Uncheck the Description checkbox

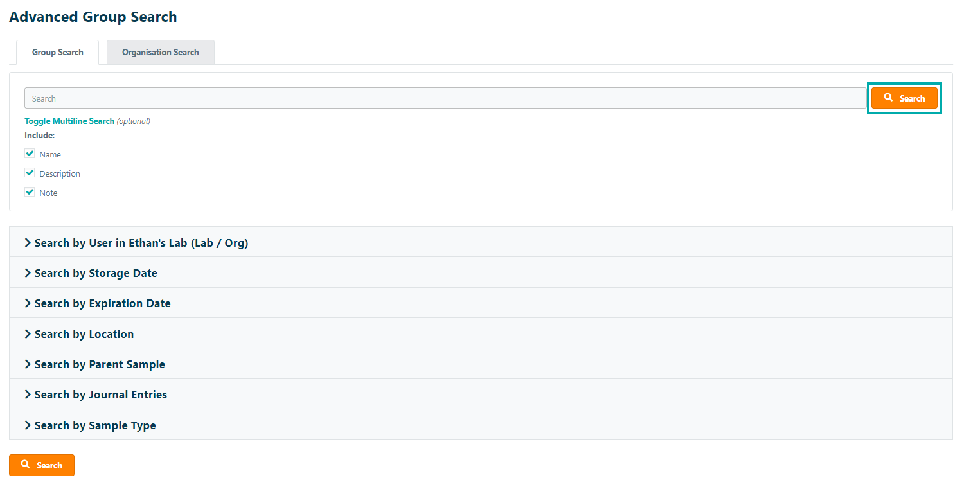(x=30, y=173)
